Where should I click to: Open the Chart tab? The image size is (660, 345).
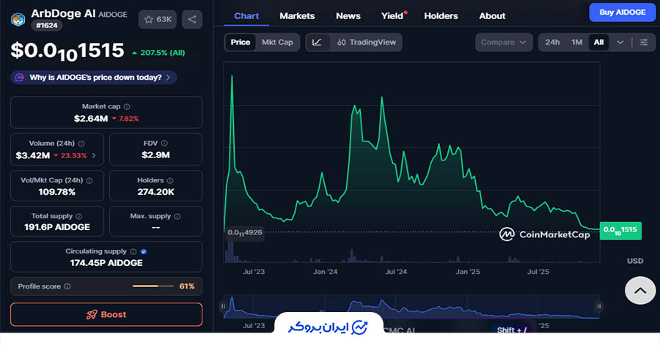(x=246, y=16)
